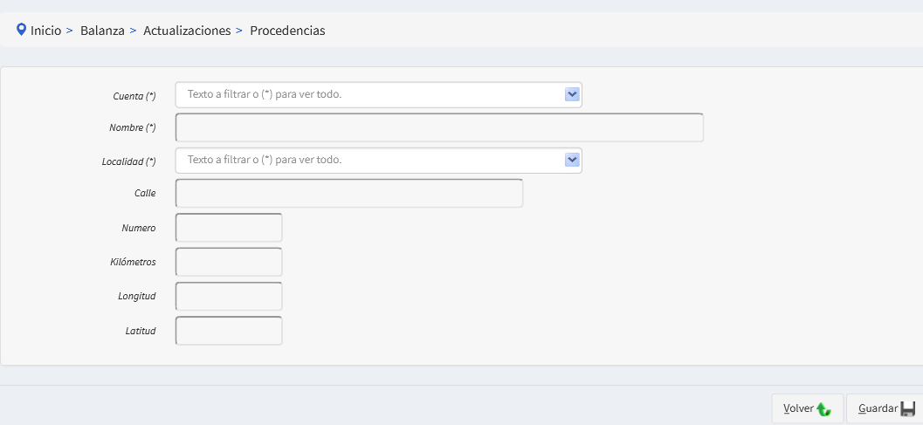Viewport: 923px width, 425px height.
Task: Go to Inicio in the breadcrumb
Action: (x=45, y=31)
